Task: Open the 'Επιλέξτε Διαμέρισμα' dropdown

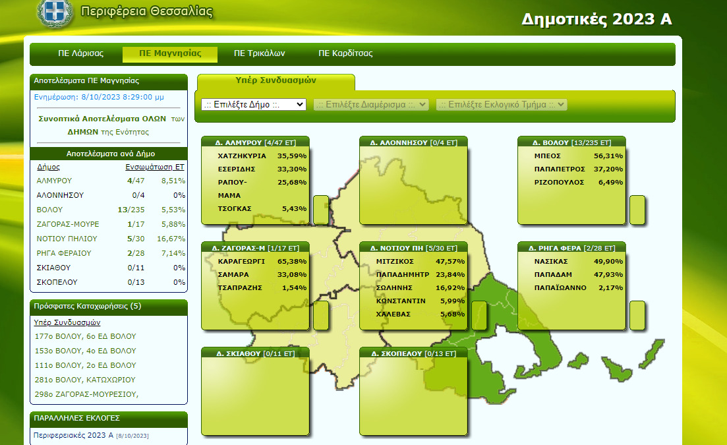Action: [x=371, y=105]
